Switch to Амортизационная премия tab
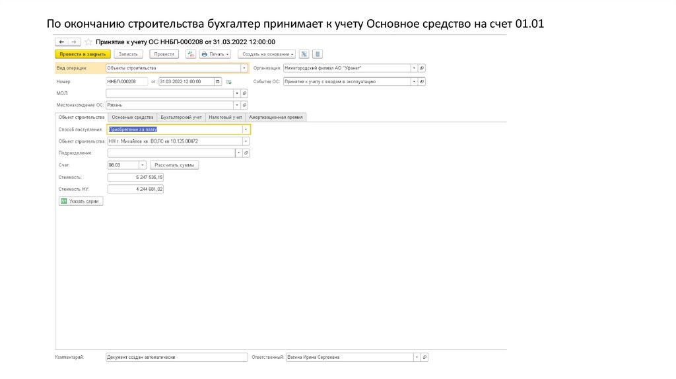The height and width of the screenshot is (379, 676). 276,118
